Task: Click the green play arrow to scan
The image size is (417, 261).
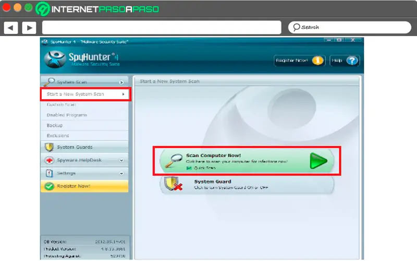Action: [318, 161]
